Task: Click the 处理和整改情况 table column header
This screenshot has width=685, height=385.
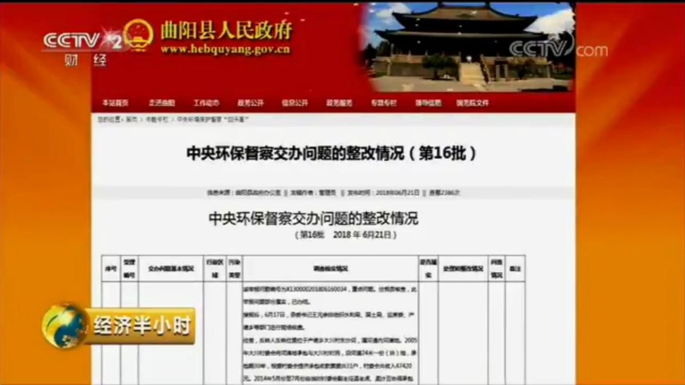Action: coord(463,269)
